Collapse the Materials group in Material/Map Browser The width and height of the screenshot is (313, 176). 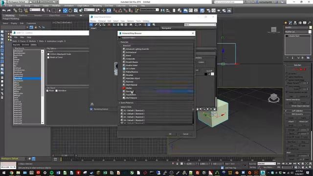(x=119, y=43)
